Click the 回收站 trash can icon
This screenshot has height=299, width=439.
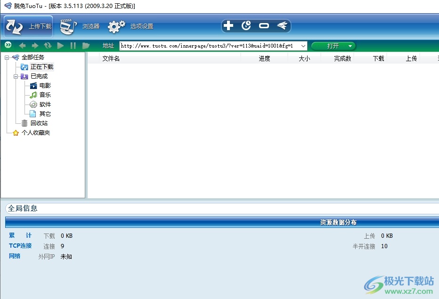[24, 123]
